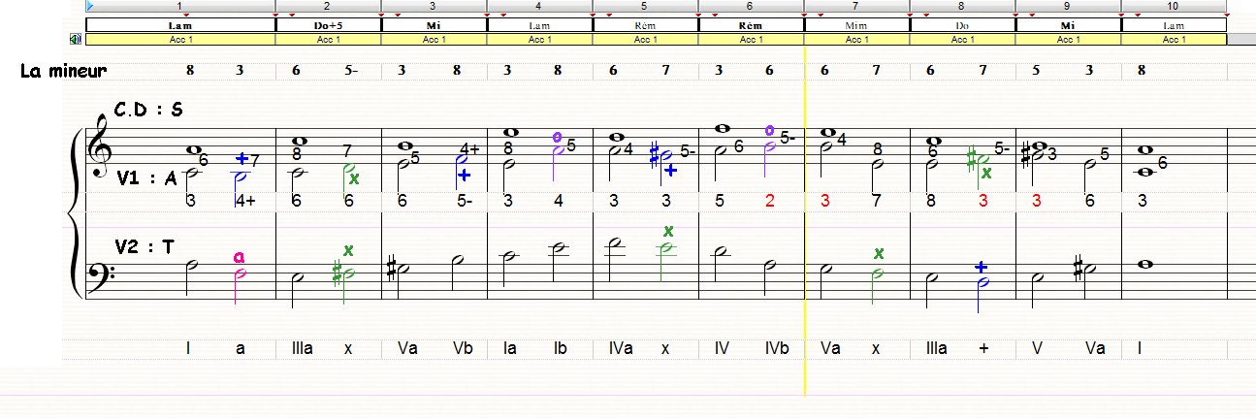Screen dimensions: 1256x418
Task: Click the IVa analysis label in bottom row
Action: [x=620, y=348]
